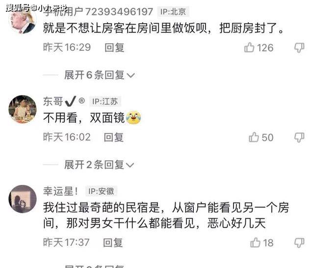Open 东哥's profile picture
This screenshot has height=268, width=314.
pos(23,109)
